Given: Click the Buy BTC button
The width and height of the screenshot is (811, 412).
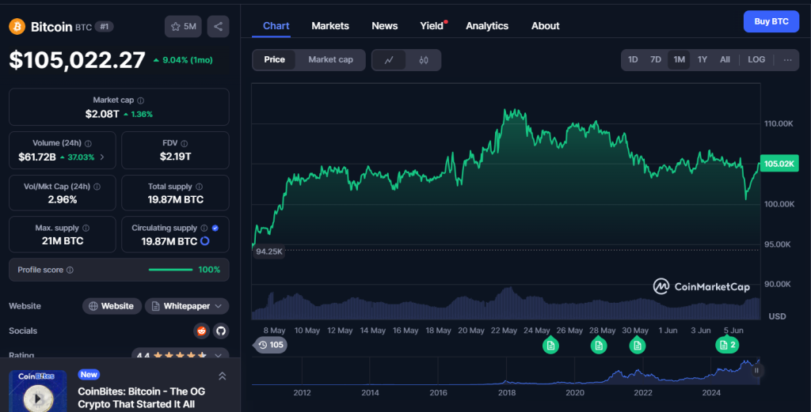Looking at the screenshot, I should pyautogui.click(x=771, y=21).
